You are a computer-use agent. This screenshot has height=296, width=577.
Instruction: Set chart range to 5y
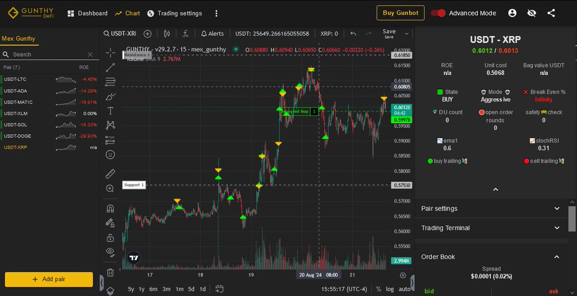click(131, 289)
